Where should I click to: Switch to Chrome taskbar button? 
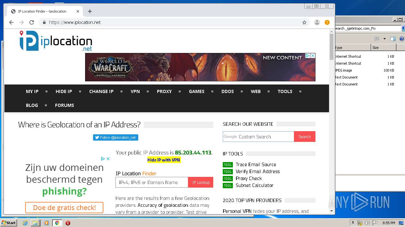(57, 223)
